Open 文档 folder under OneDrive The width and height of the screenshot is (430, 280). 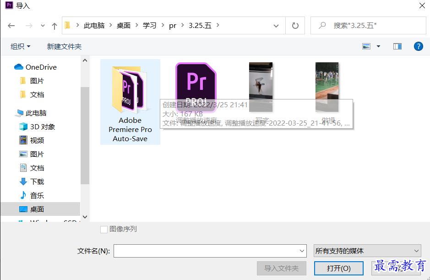[x=37, y=94]
